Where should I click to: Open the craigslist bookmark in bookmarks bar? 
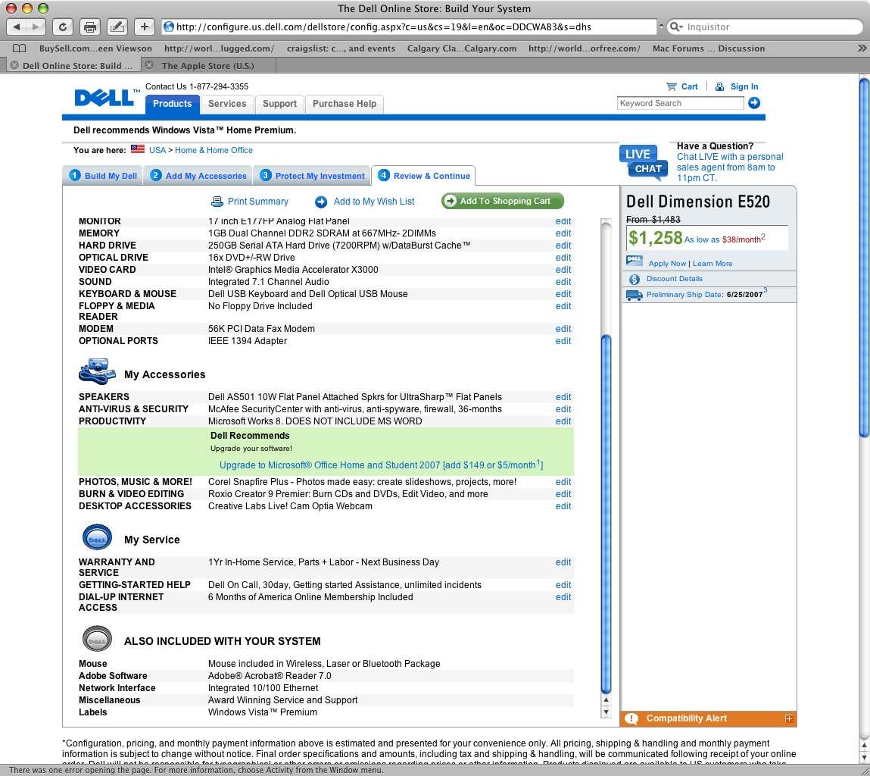[x=341, y=48]
